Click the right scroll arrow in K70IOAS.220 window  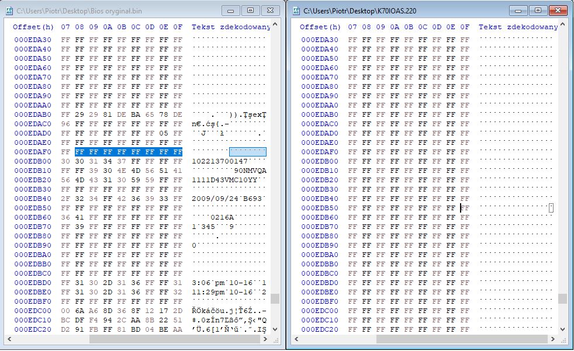[553, 339]
